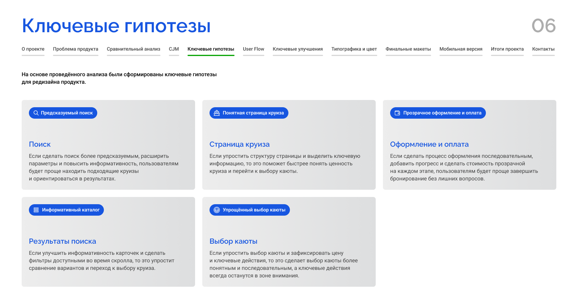
Task: Open the User Flow tab
Action: point(253,49)
